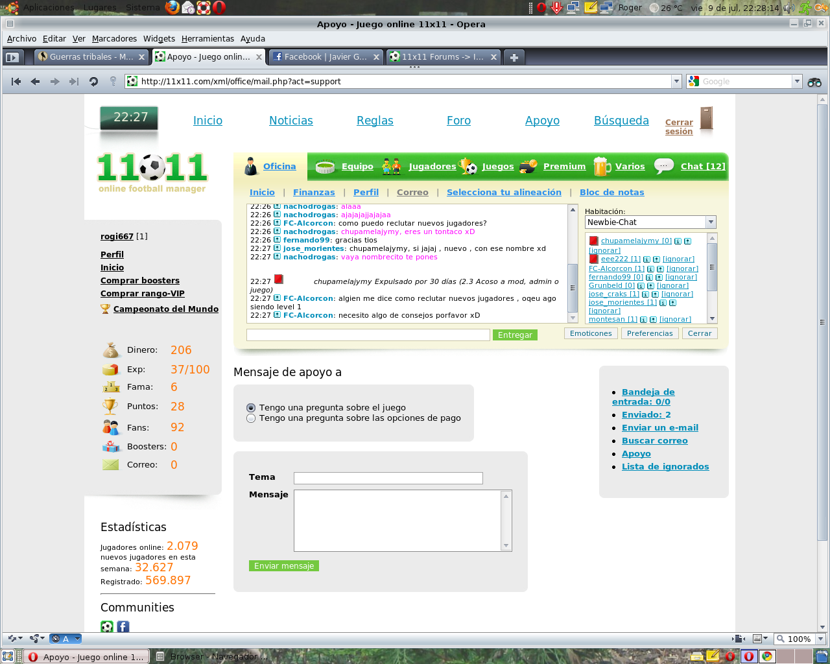830x664 pixels.
Task: Open the Google search engine dropdown
Action: (x=797, y=82)
